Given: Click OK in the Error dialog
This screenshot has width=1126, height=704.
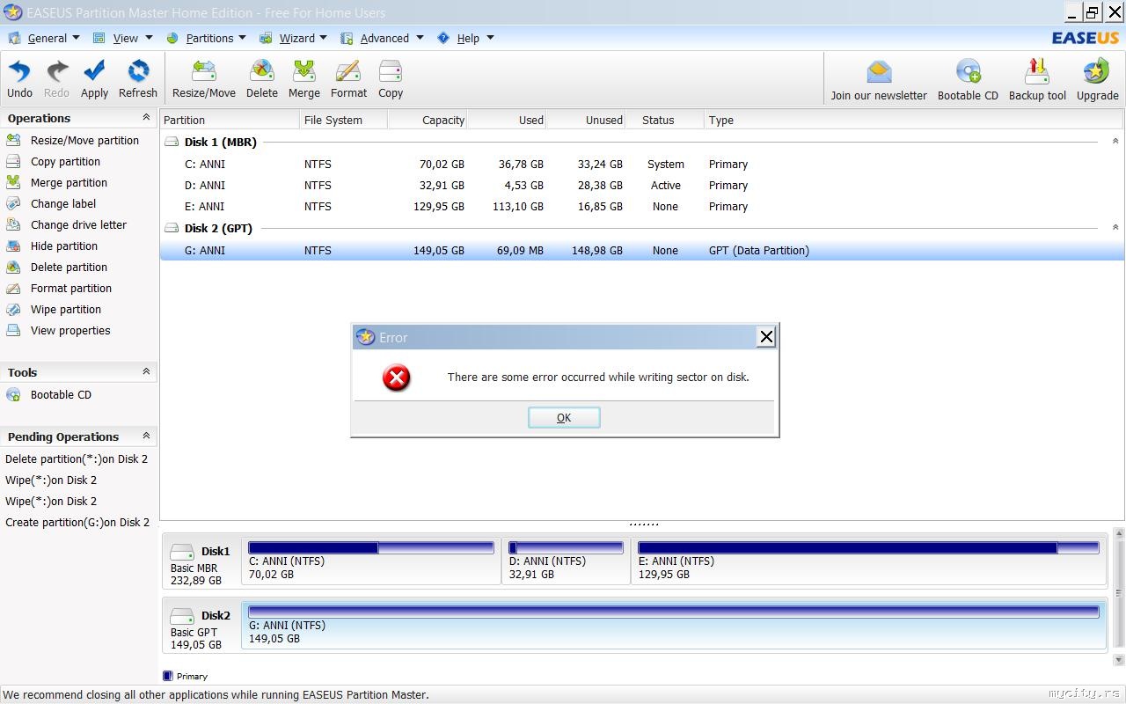Looking at the screenshot, I should [x=564, y=418].
